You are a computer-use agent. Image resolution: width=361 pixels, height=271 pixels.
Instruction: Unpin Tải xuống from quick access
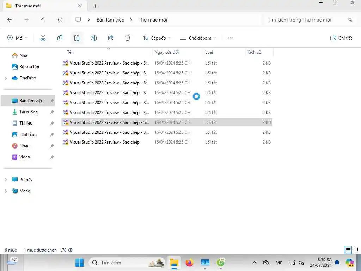(52, 112)
